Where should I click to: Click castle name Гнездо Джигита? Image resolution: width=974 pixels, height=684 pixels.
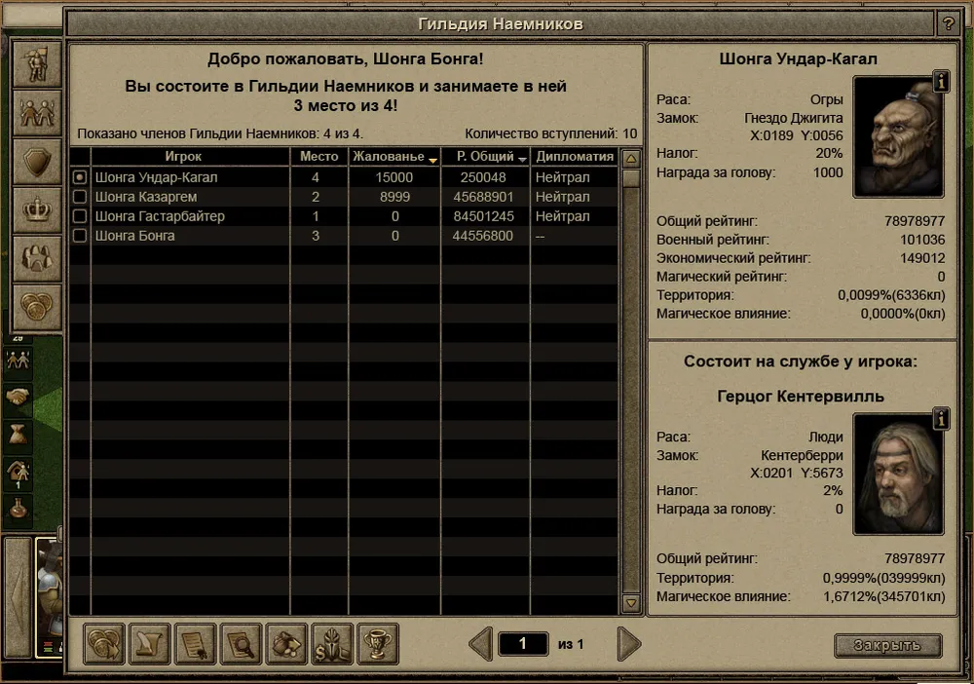pyautogui.click(x=793, y=118)
